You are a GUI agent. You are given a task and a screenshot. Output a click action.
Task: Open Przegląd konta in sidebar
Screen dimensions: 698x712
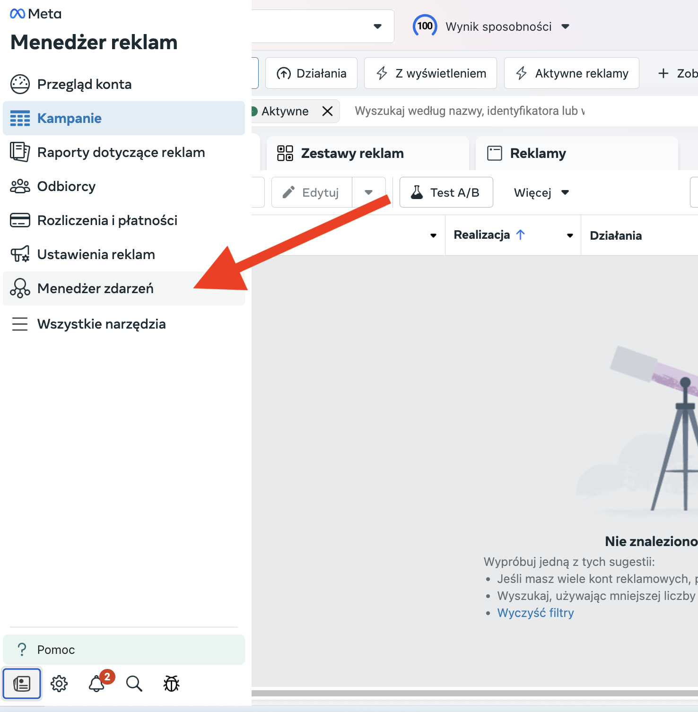124,84
